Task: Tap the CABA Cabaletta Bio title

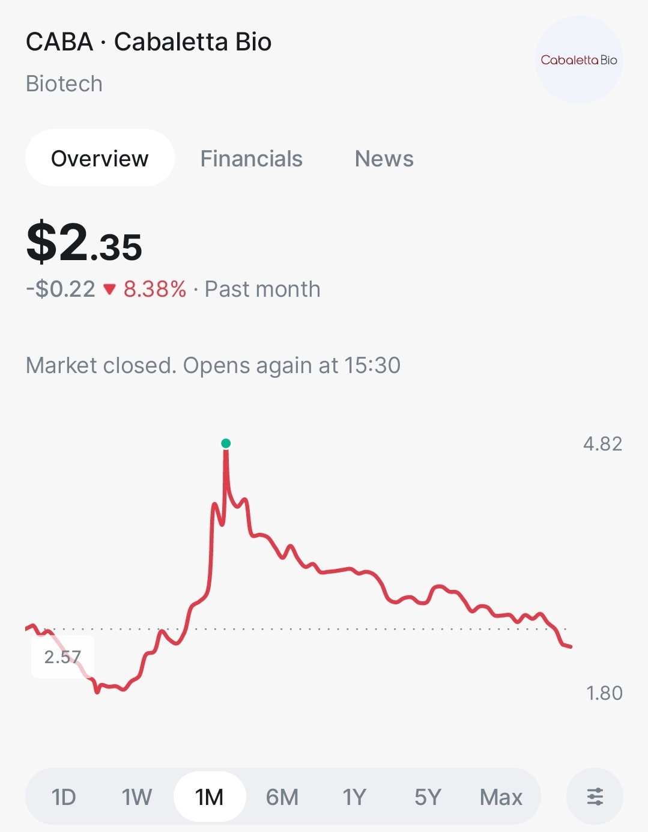Action: click(x=148, y=42)
